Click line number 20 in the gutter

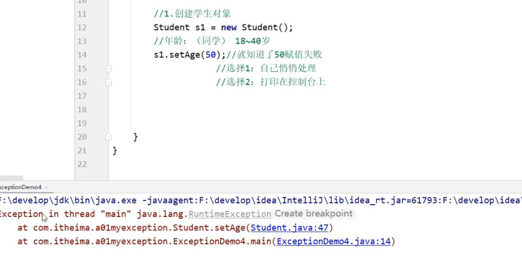[x=82, y=137]
